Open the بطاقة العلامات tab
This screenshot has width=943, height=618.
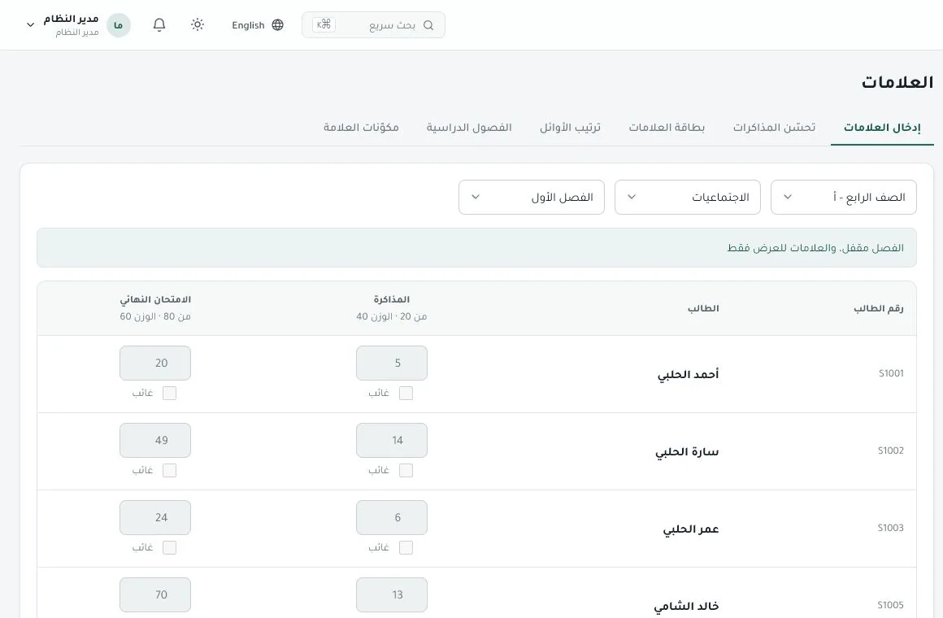(667, 128)
